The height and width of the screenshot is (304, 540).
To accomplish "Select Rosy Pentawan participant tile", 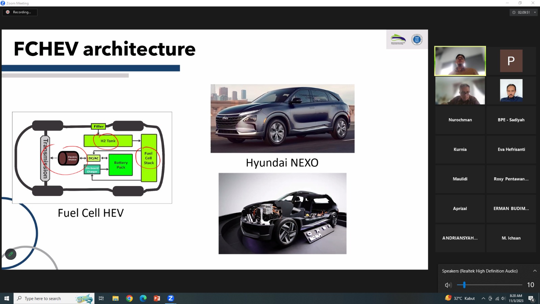I will click(x=511, y=179).
